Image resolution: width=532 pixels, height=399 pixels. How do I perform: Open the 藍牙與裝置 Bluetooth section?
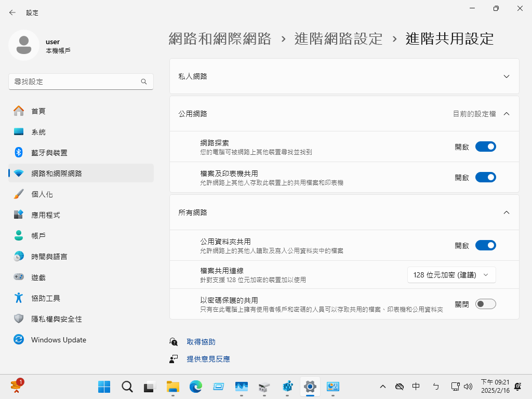coord(49,153)
